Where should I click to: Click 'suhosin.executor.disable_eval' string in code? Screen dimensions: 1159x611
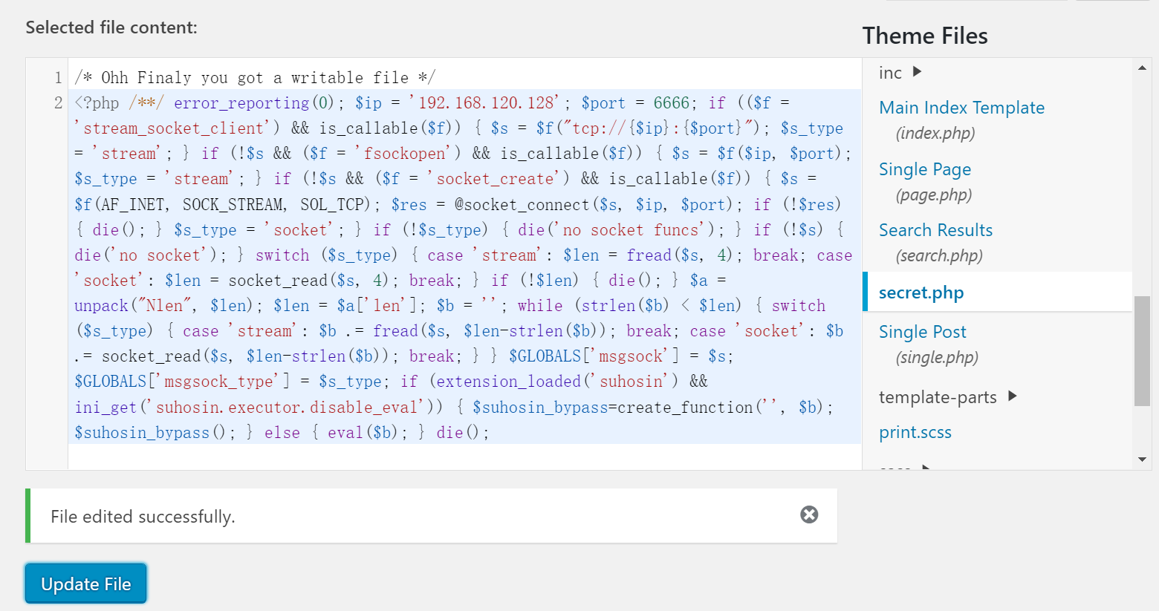coord(286,408)
